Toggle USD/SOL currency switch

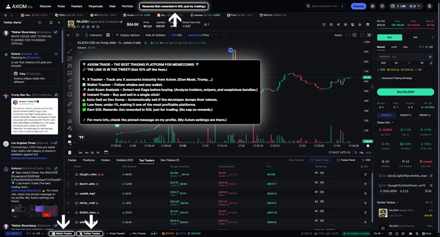coord(177,35)
